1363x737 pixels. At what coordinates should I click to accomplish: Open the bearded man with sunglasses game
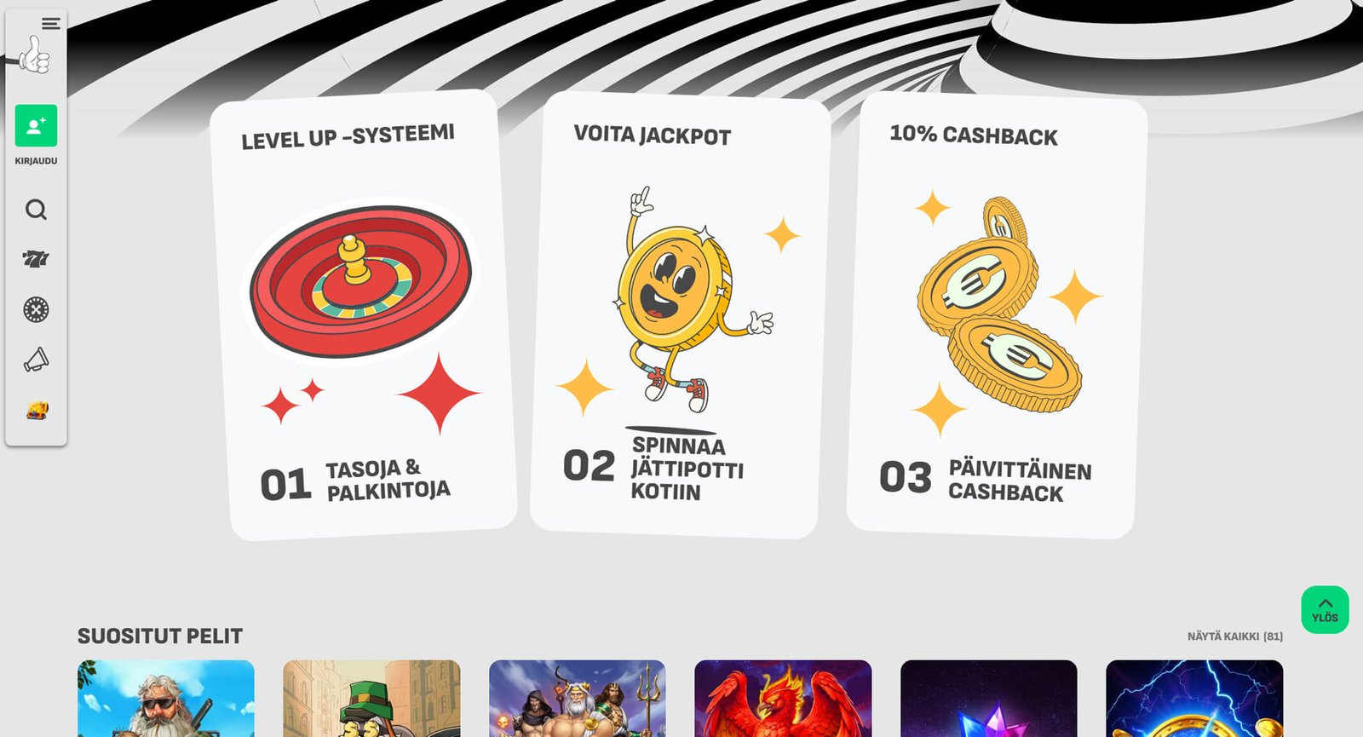166,699
